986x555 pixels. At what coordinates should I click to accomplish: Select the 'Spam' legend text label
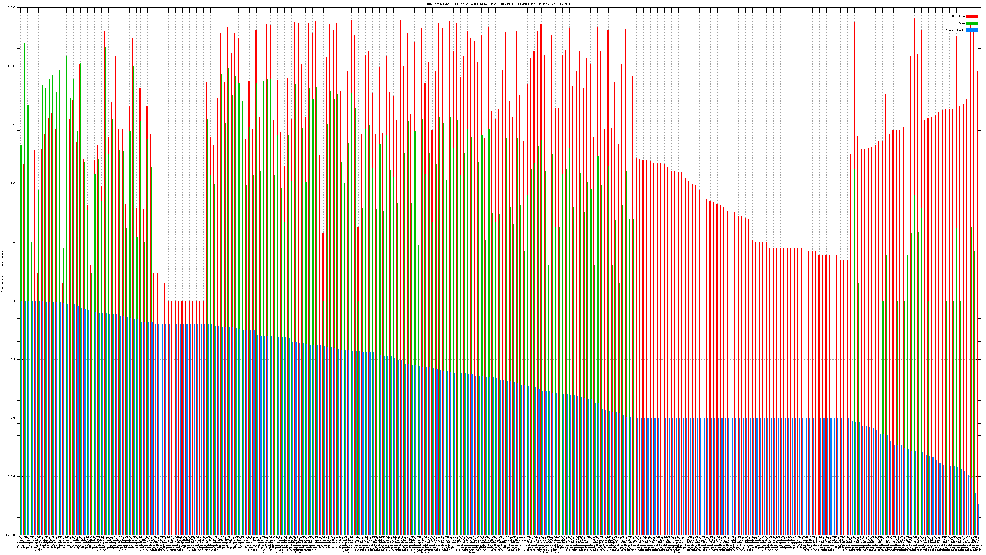coord(961,23)
